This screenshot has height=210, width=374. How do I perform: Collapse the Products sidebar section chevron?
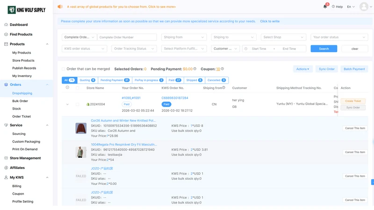(x=47, y=44)
